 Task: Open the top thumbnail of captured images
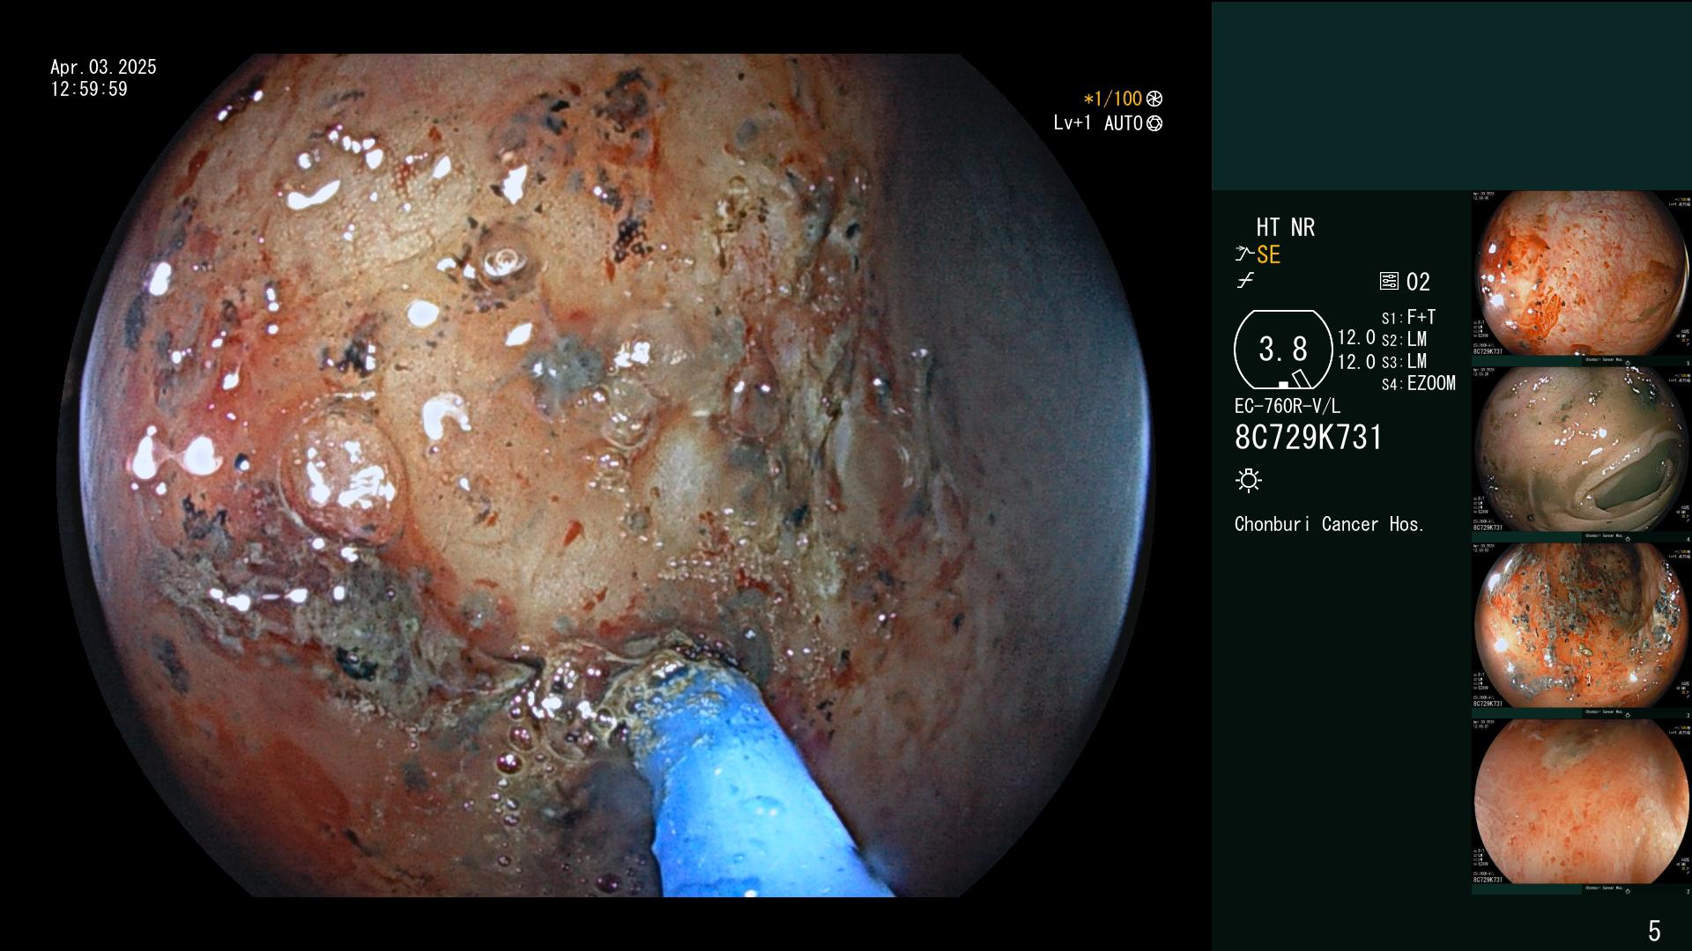pyautogui.click(x=1581, y=274)
